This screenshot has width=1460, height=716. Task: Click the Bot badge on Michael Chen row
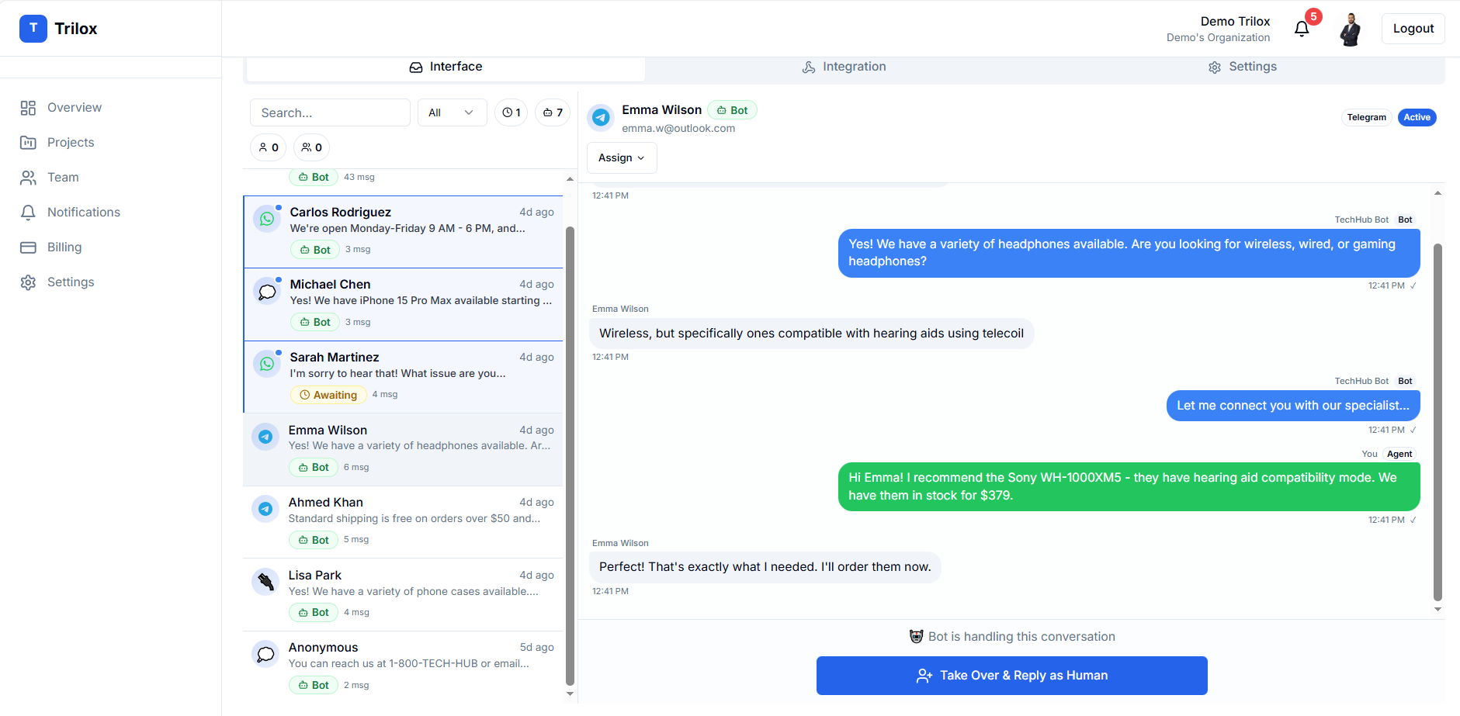[x=314, y=322]
